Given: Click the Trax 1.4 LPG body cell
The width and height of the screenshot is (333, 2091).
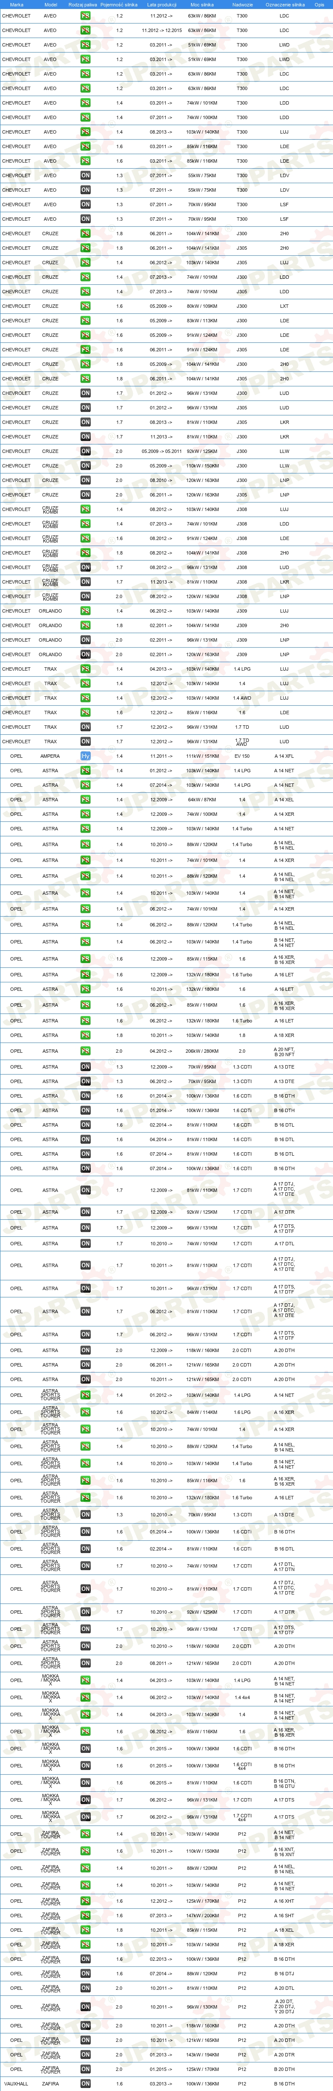Looking at the screenshot, I should pyautogui.click(x=242, y=669).
